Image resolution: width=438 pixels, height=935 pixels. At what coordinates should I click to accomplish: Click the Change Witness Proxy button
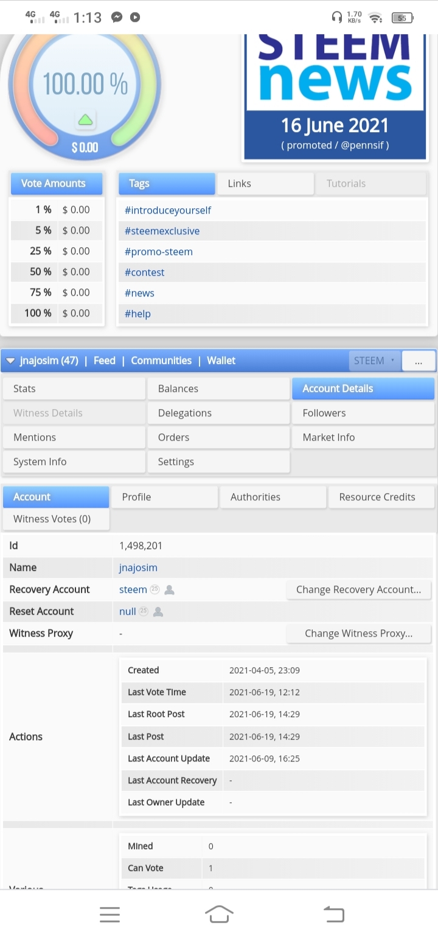click(359, 633)
